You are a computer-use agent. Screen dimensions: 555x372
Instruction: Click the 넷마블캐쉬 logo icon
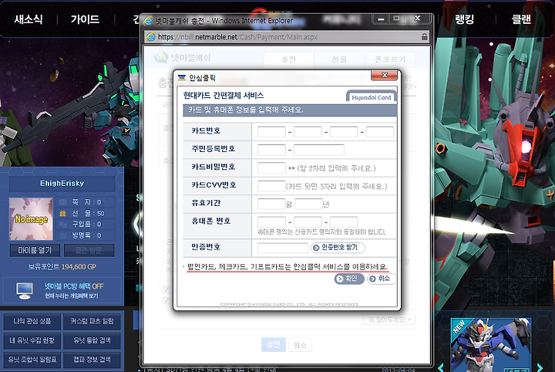tap(161, 58)
